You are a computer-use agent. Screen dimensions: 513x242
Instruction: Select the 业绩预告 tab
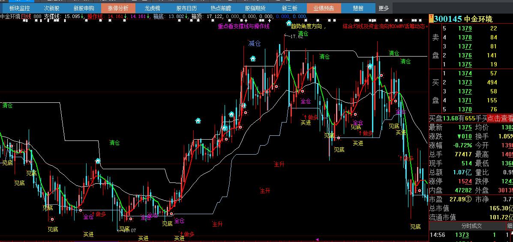pos(324,8)
